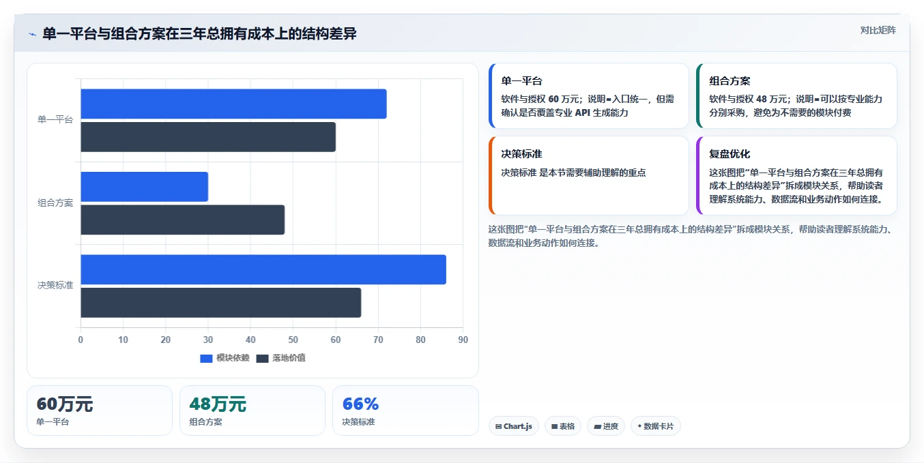Screen dimensions: 924x463
Task: Click the 数据卡片 tag chip
Action: pyautogui.click(x=656, y=426)
